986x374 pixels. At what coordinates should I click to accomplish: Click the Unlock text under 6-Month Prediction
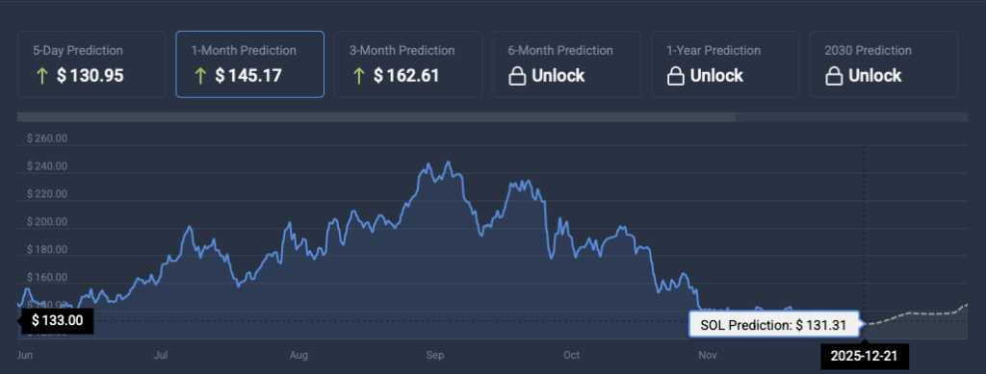[558, 76]
